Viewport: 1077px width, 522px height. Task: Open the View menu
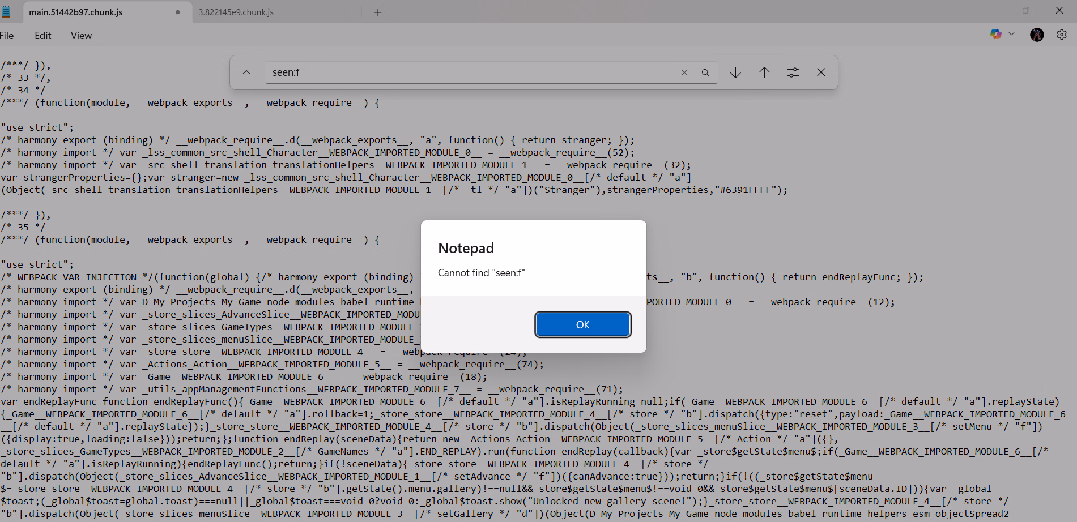point(81,36)
